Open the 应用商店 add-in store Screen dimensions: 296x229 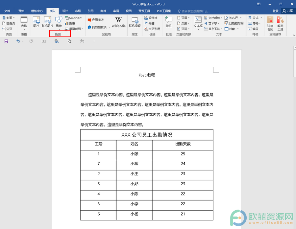[96, 20]
